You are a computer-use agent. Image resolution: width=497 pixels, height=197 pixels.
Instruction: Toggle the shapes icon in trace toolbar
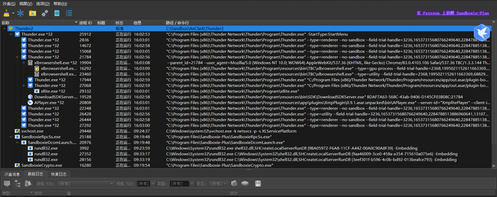point(28,184)
